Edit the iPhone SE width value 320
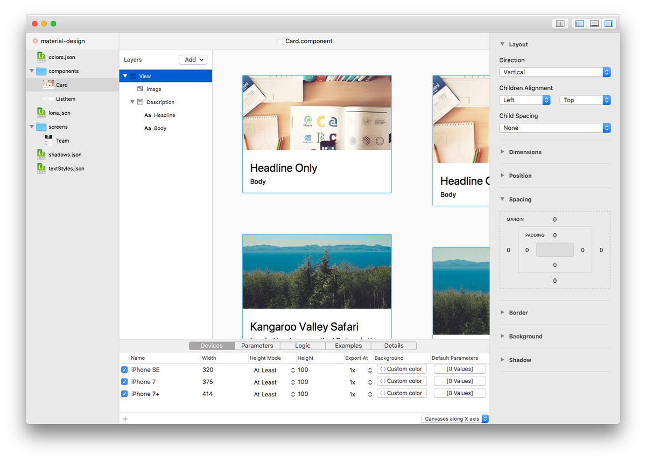The width and height of the screenshot is (646, 461). click(208, 370)
